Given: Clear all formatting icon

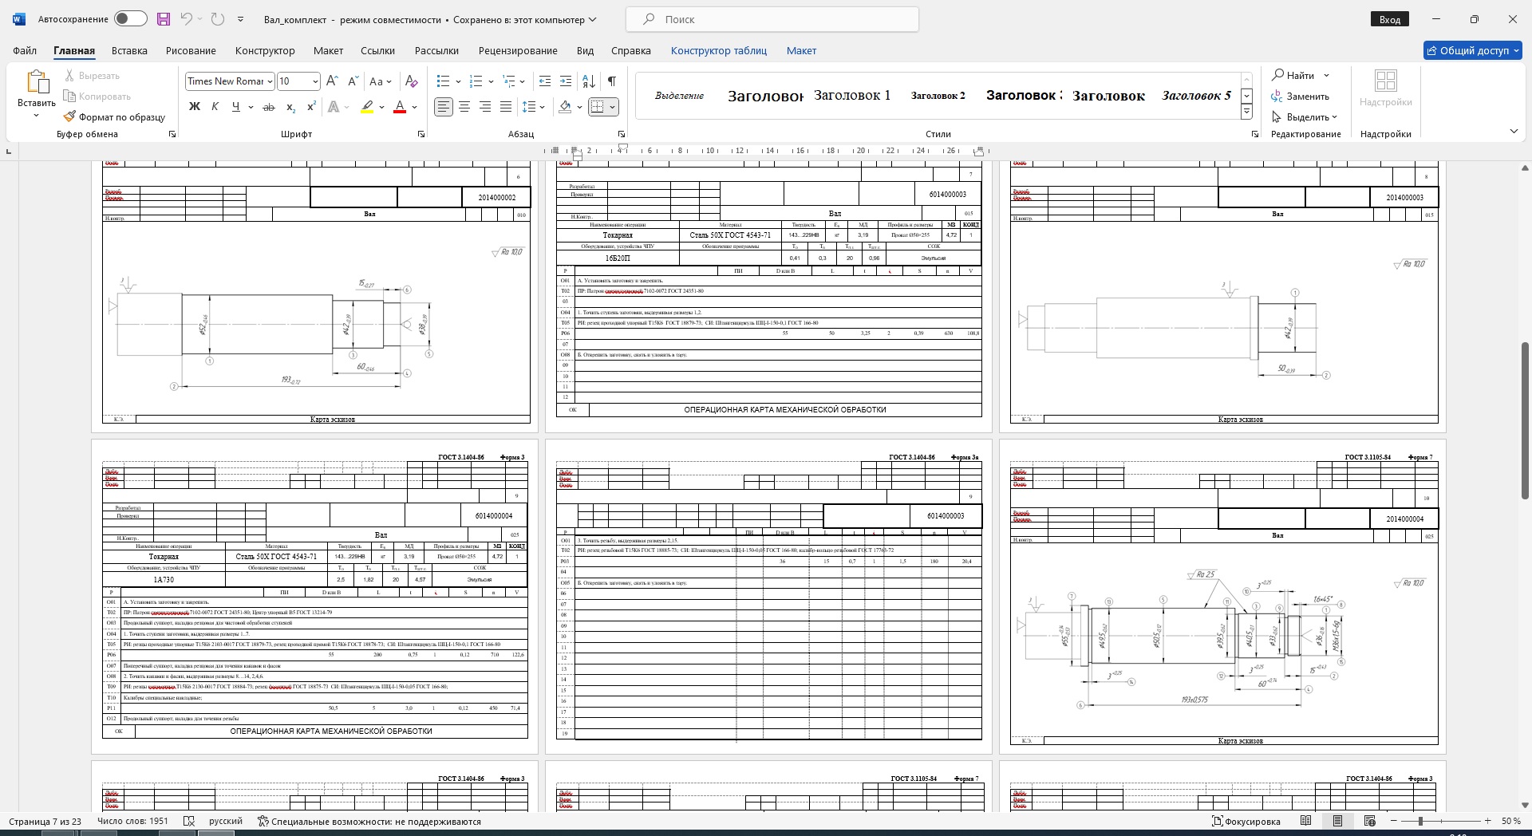Looking at the screenshot, I should (x=411, y=81).
